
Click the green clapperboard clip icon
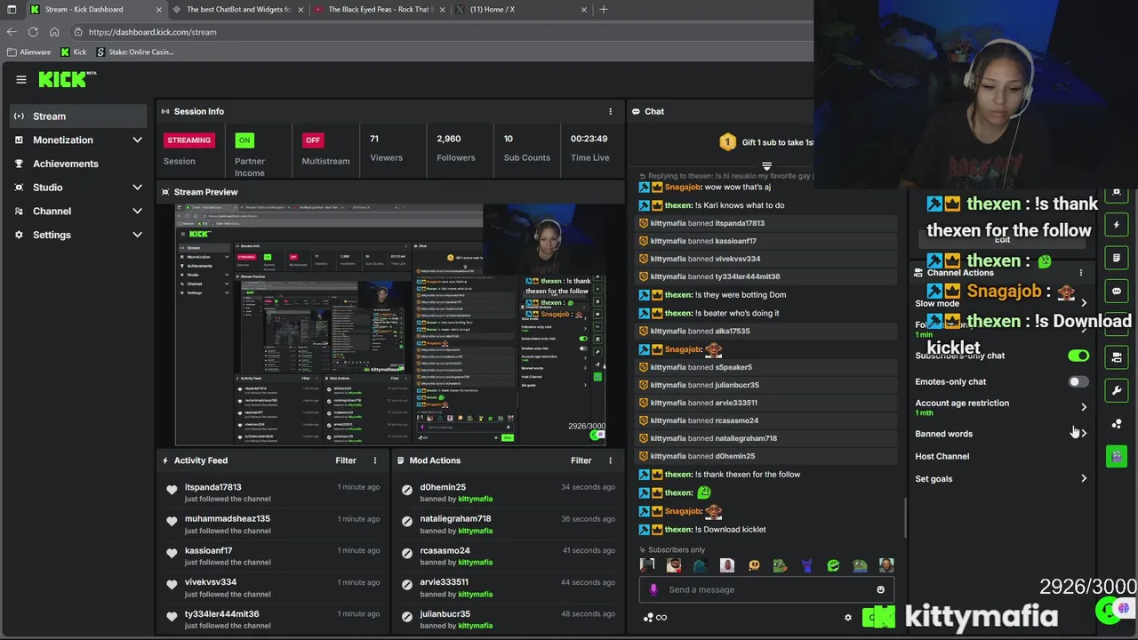(1117, 456)
